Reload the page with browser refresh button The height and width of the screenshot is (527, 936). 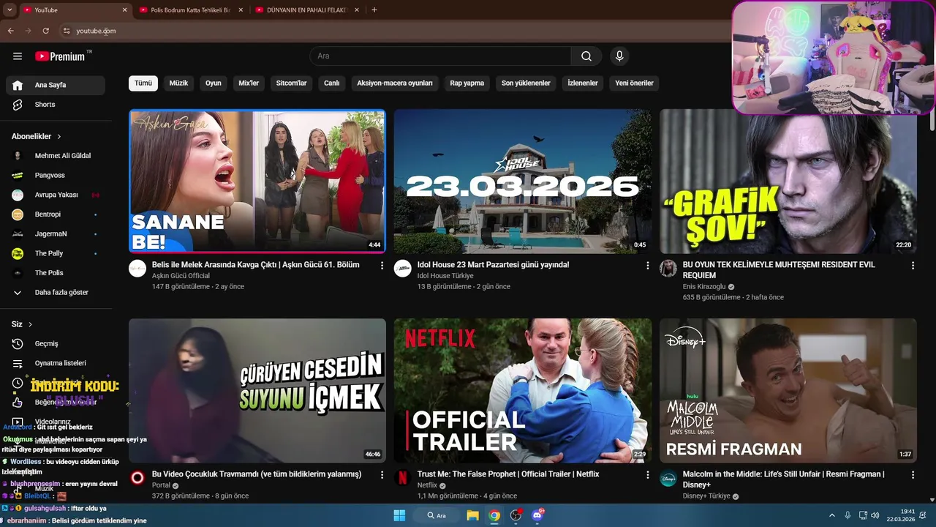(45, 31)
